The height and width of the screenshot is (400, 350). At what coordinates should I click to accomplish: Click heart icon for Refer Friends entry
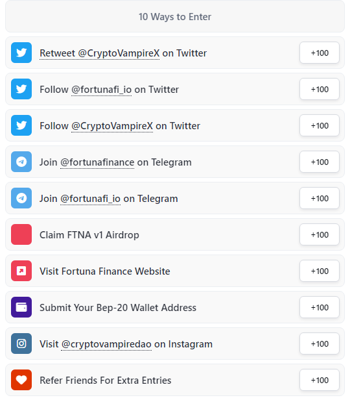(21, 380)
